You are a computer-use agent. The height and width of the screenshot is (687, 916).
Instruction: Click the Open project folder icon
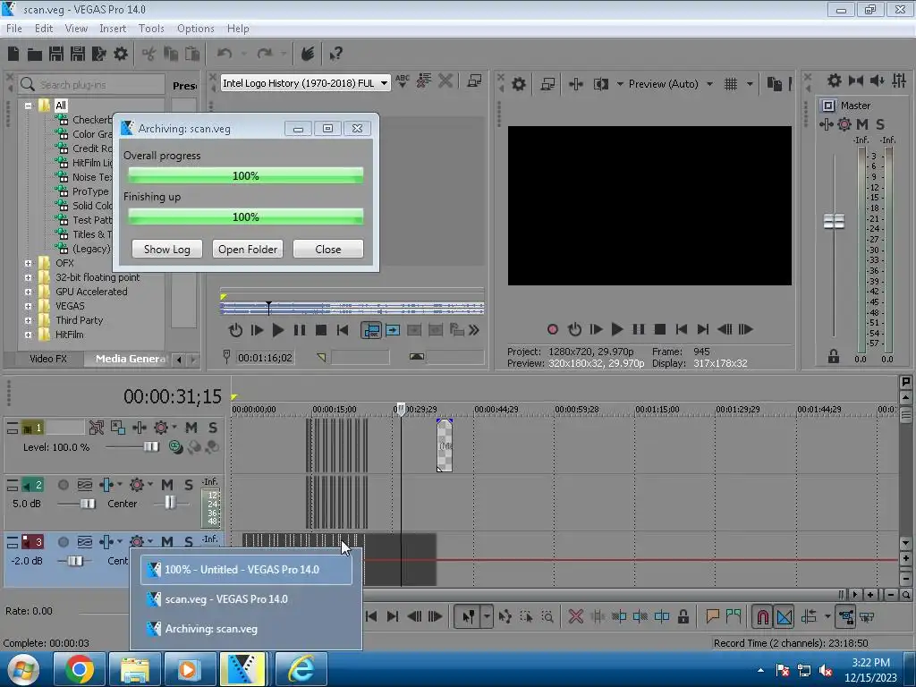point(35,55)
